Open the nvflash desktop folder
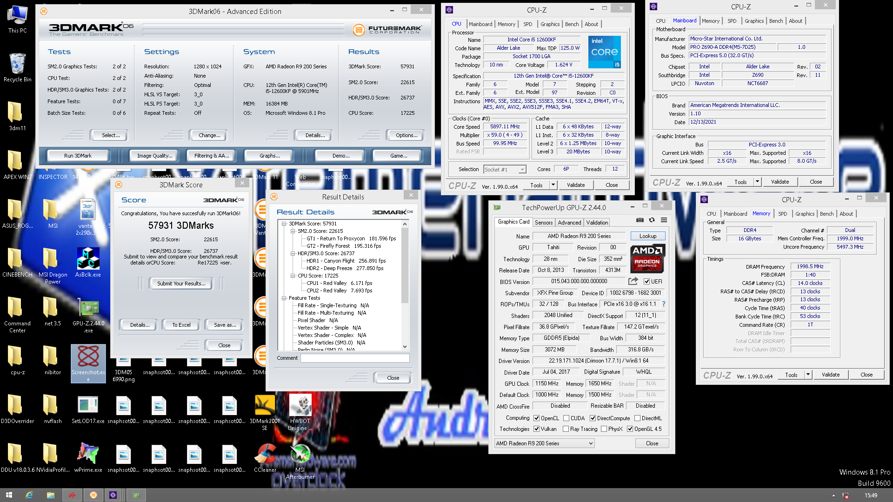The width and height of the screenshot is (893, 502). 53,409
